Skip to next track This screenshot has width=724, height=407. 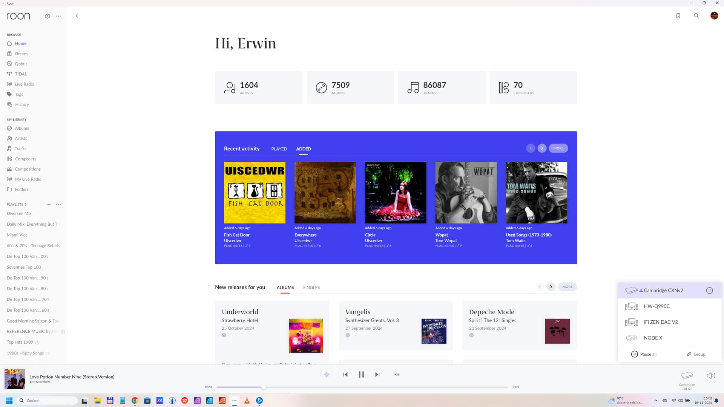[377, 375]
